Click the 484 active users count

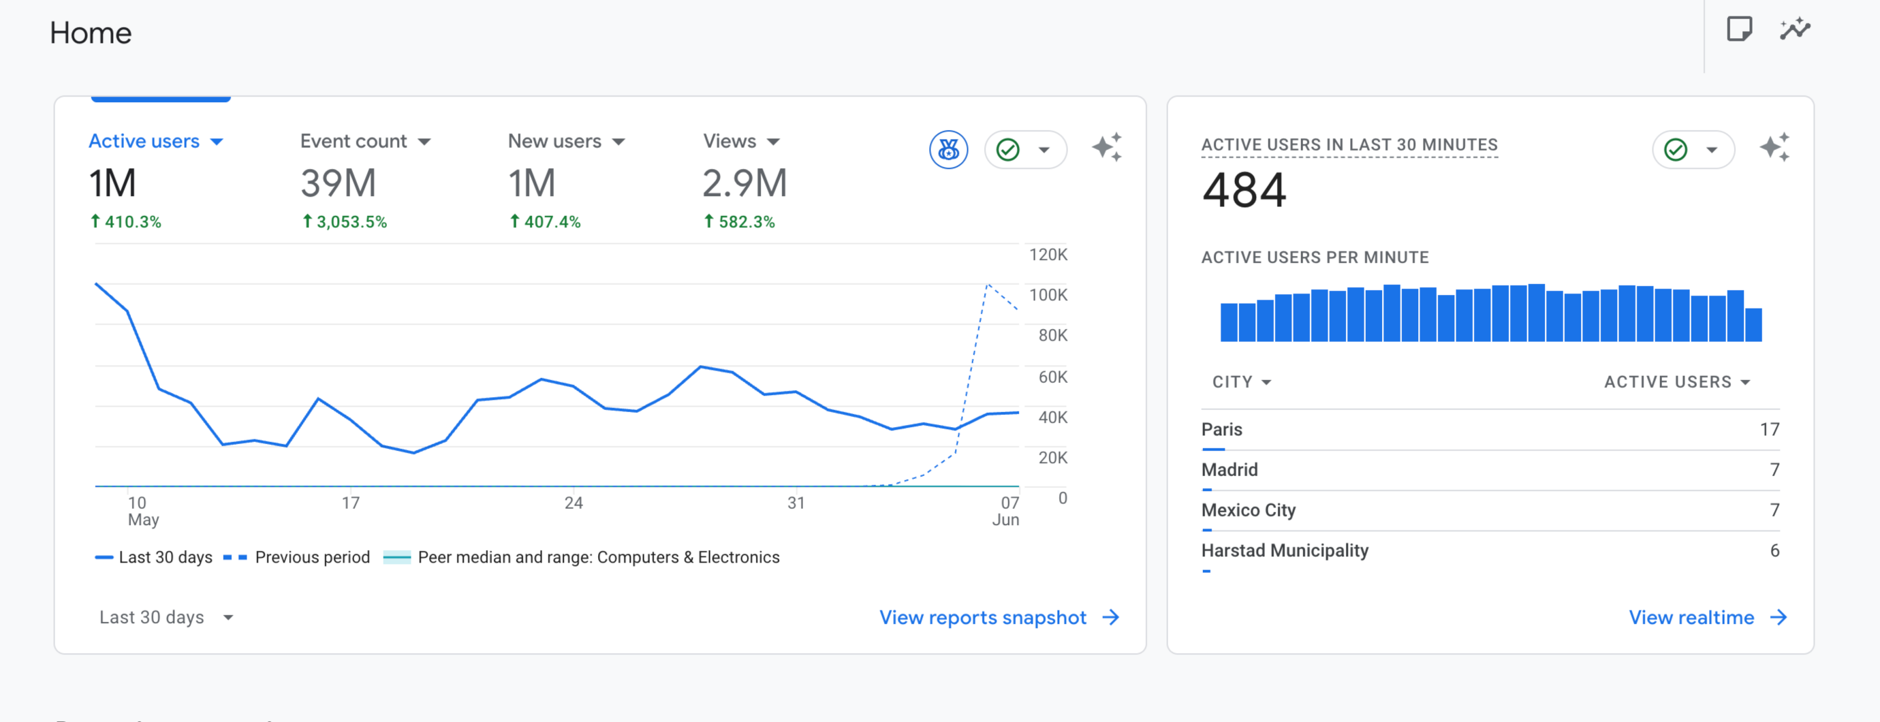click(x=1244, y=191)
